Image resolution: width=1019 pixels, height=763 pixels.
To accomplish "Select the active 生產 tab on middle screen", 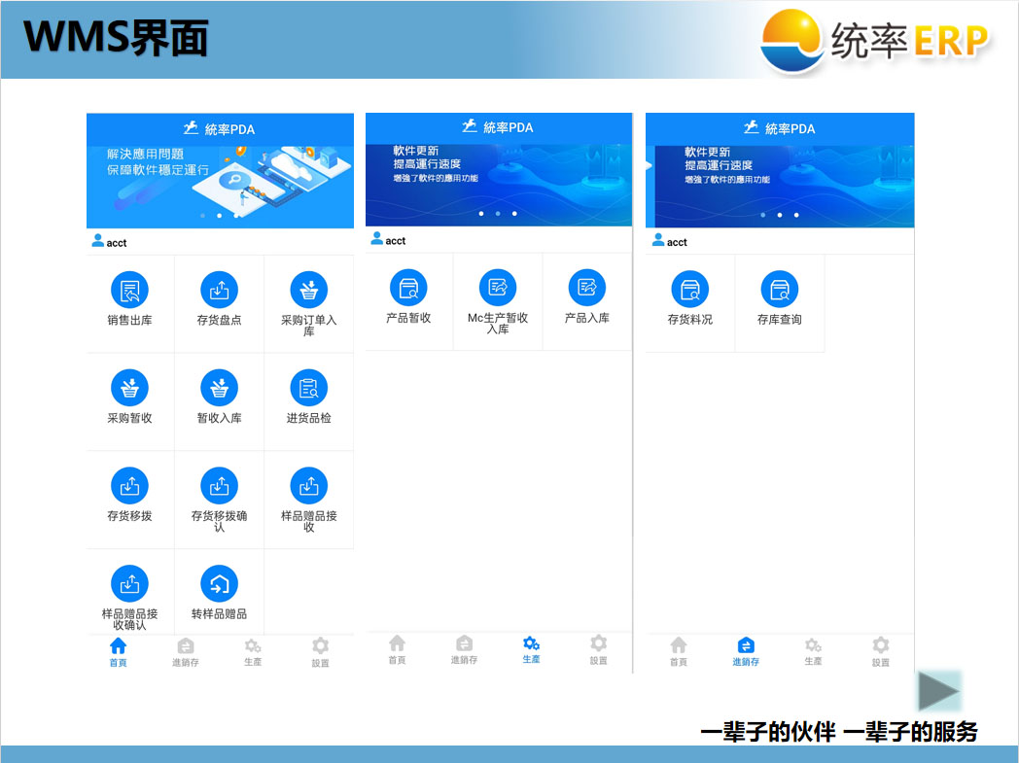I will pos(532,650).
